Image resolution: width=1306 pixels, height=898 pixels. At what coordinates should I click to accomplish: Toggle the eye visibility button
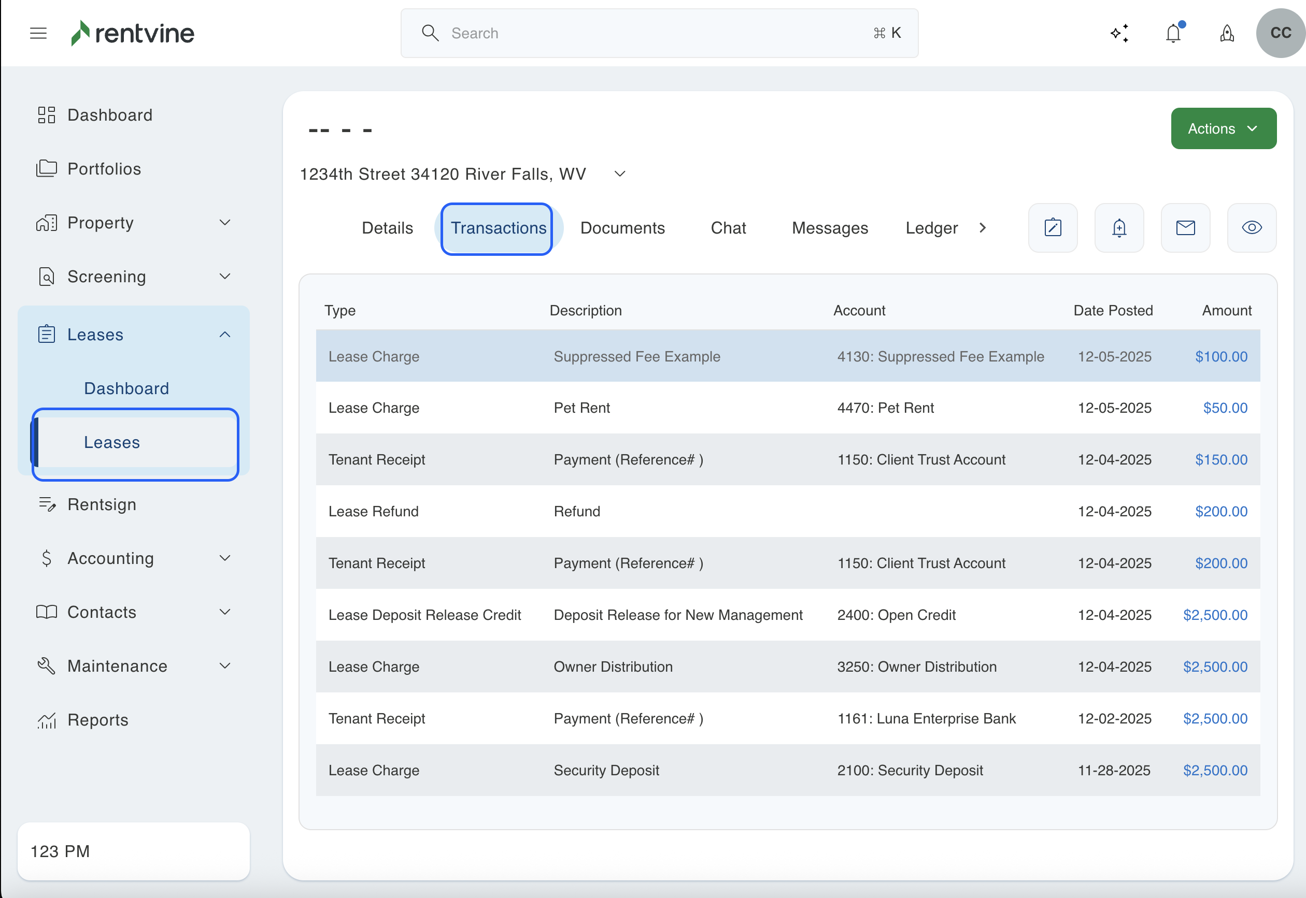click(1252, 228)
